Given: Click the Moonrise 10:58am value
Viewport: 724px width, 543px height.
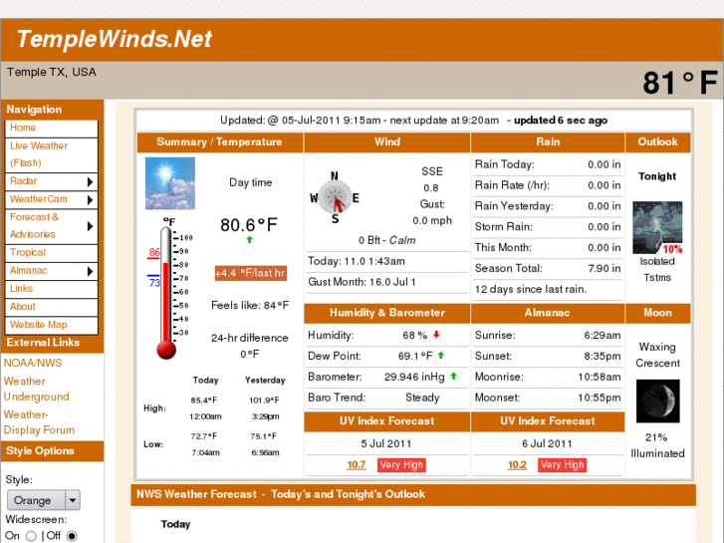Looking at the screenshot, I should 600,377.
